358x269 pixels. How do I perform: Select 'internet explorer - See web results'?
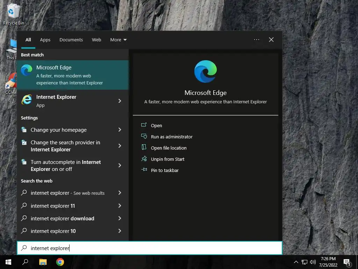coord(73,193)
